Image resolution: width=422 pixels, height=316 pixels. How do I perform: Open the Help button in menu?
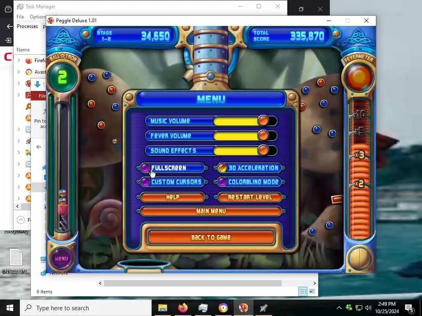point(172,197)
